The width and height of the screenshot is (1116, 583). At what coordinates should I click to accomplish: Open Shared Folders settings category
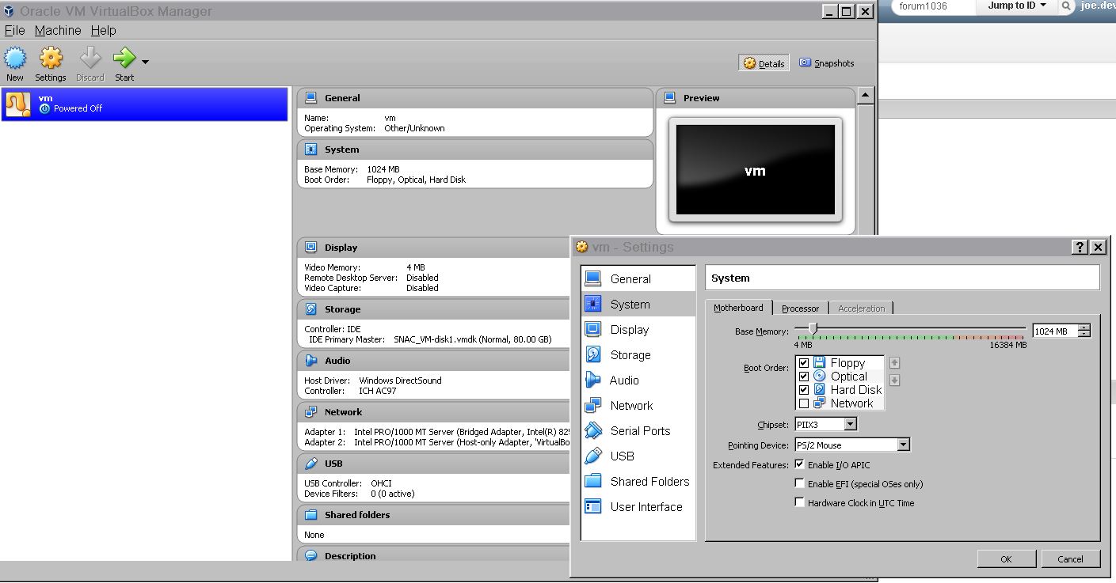[x=649, y=482]
